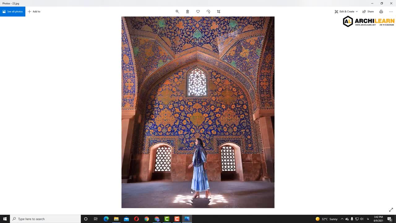The height and width of the screenshot is (223, 396).
Task: Open the Print icon
Action: tap(381, 11)
